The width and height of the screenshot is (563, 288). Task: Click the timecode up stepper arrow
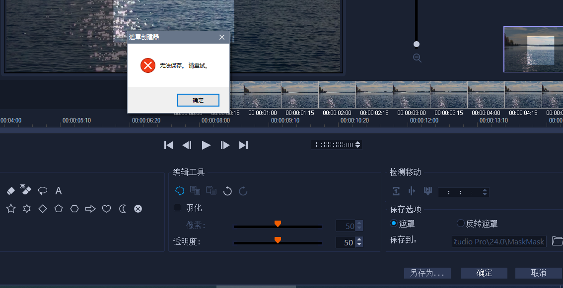click(358, 143)
